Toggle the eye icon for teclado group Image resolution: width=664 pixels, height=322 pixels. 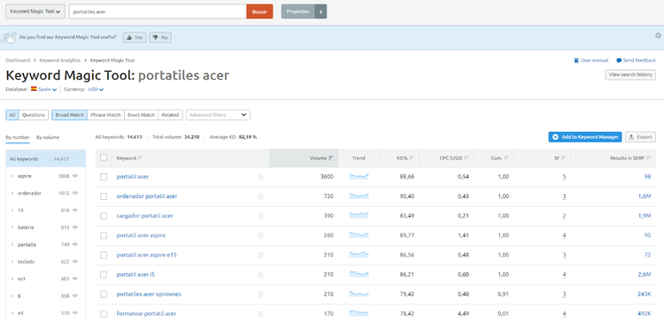click(x=75, y=262)
